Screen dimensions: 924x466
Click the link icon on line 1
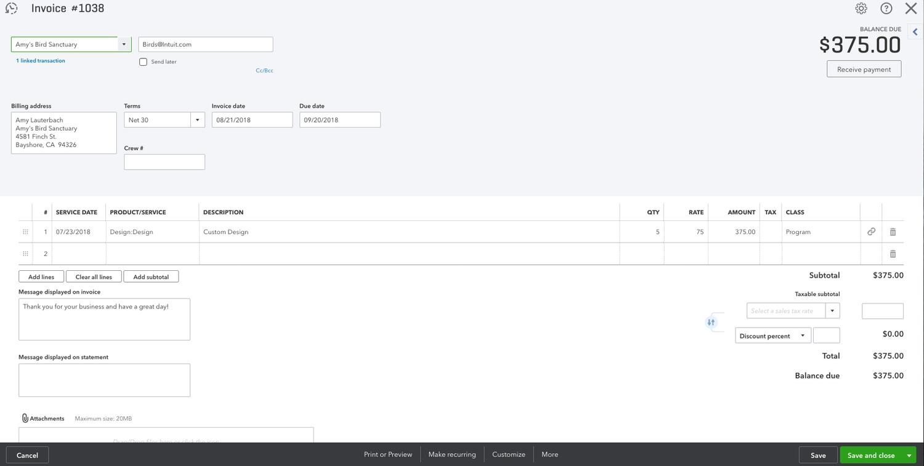click(871, 232)
